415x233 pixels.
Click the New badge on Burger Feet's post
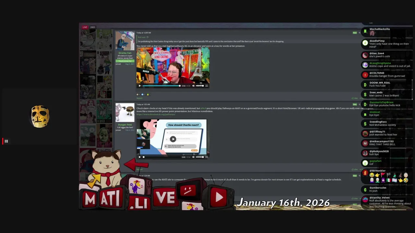[355, 104]
